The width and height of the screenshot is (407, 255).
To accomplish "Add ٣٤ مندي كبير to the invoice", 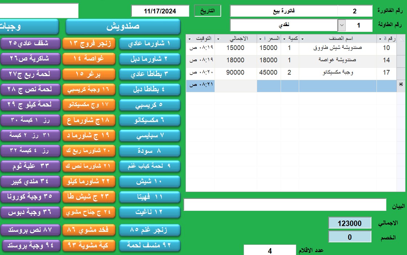I will click(29, 181).
